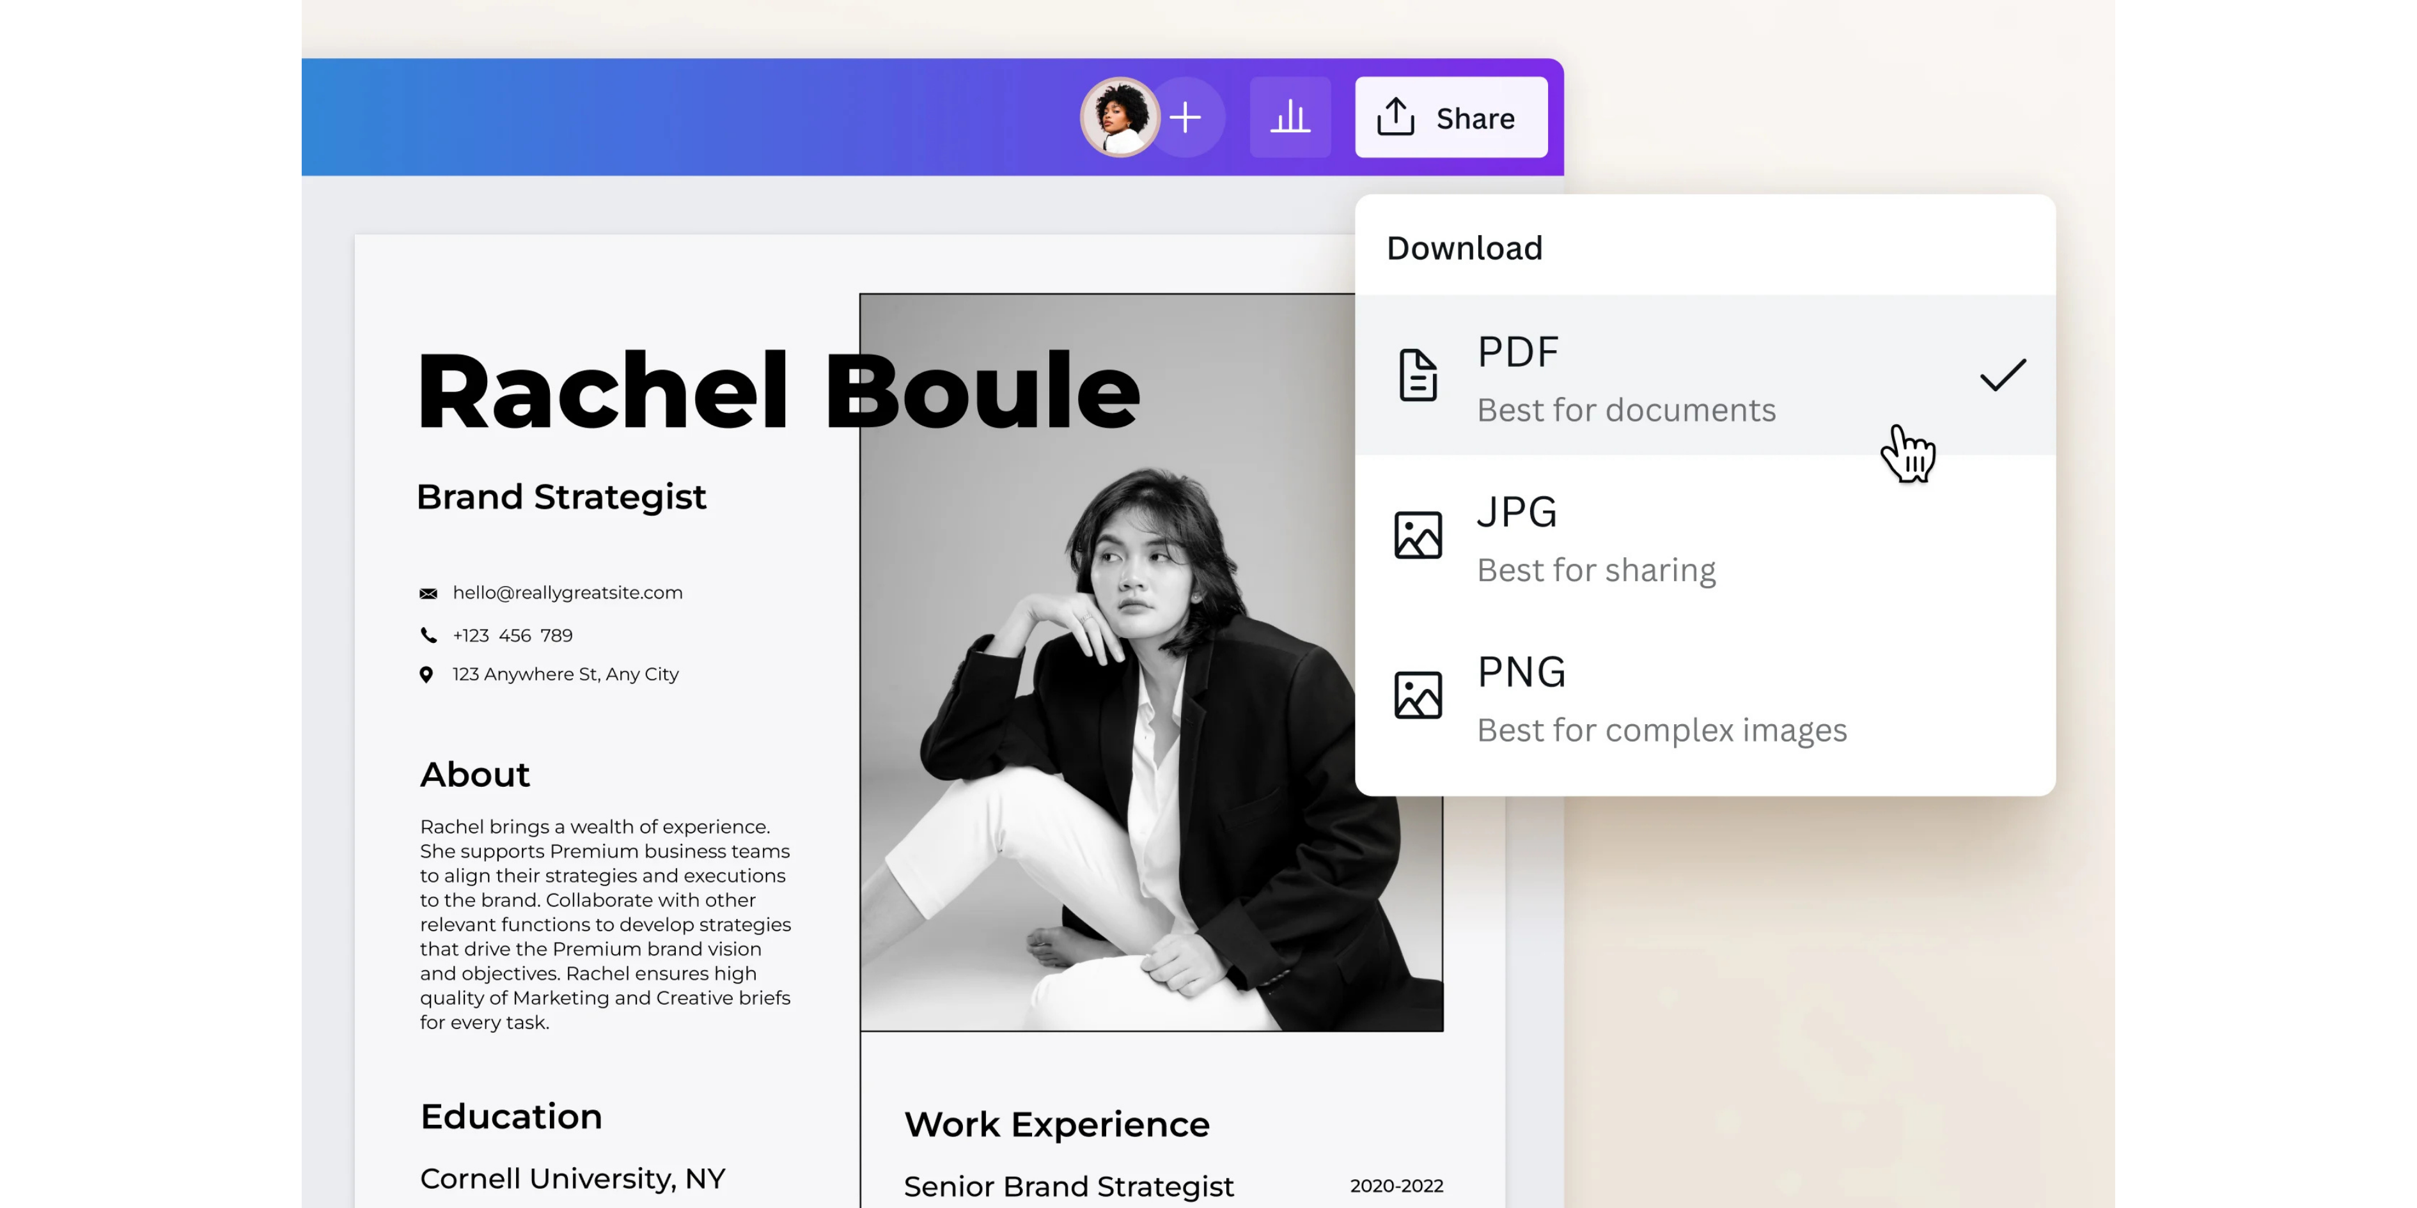The image size is (2417, 1208).
Task: Select the Work Experience heading
Action: click(1058, 1124)
